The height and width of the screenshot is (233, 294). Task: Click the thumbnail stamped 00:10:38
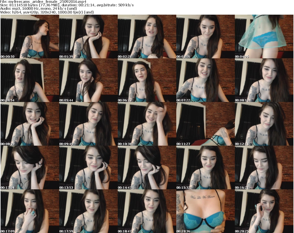pos(147,124)
